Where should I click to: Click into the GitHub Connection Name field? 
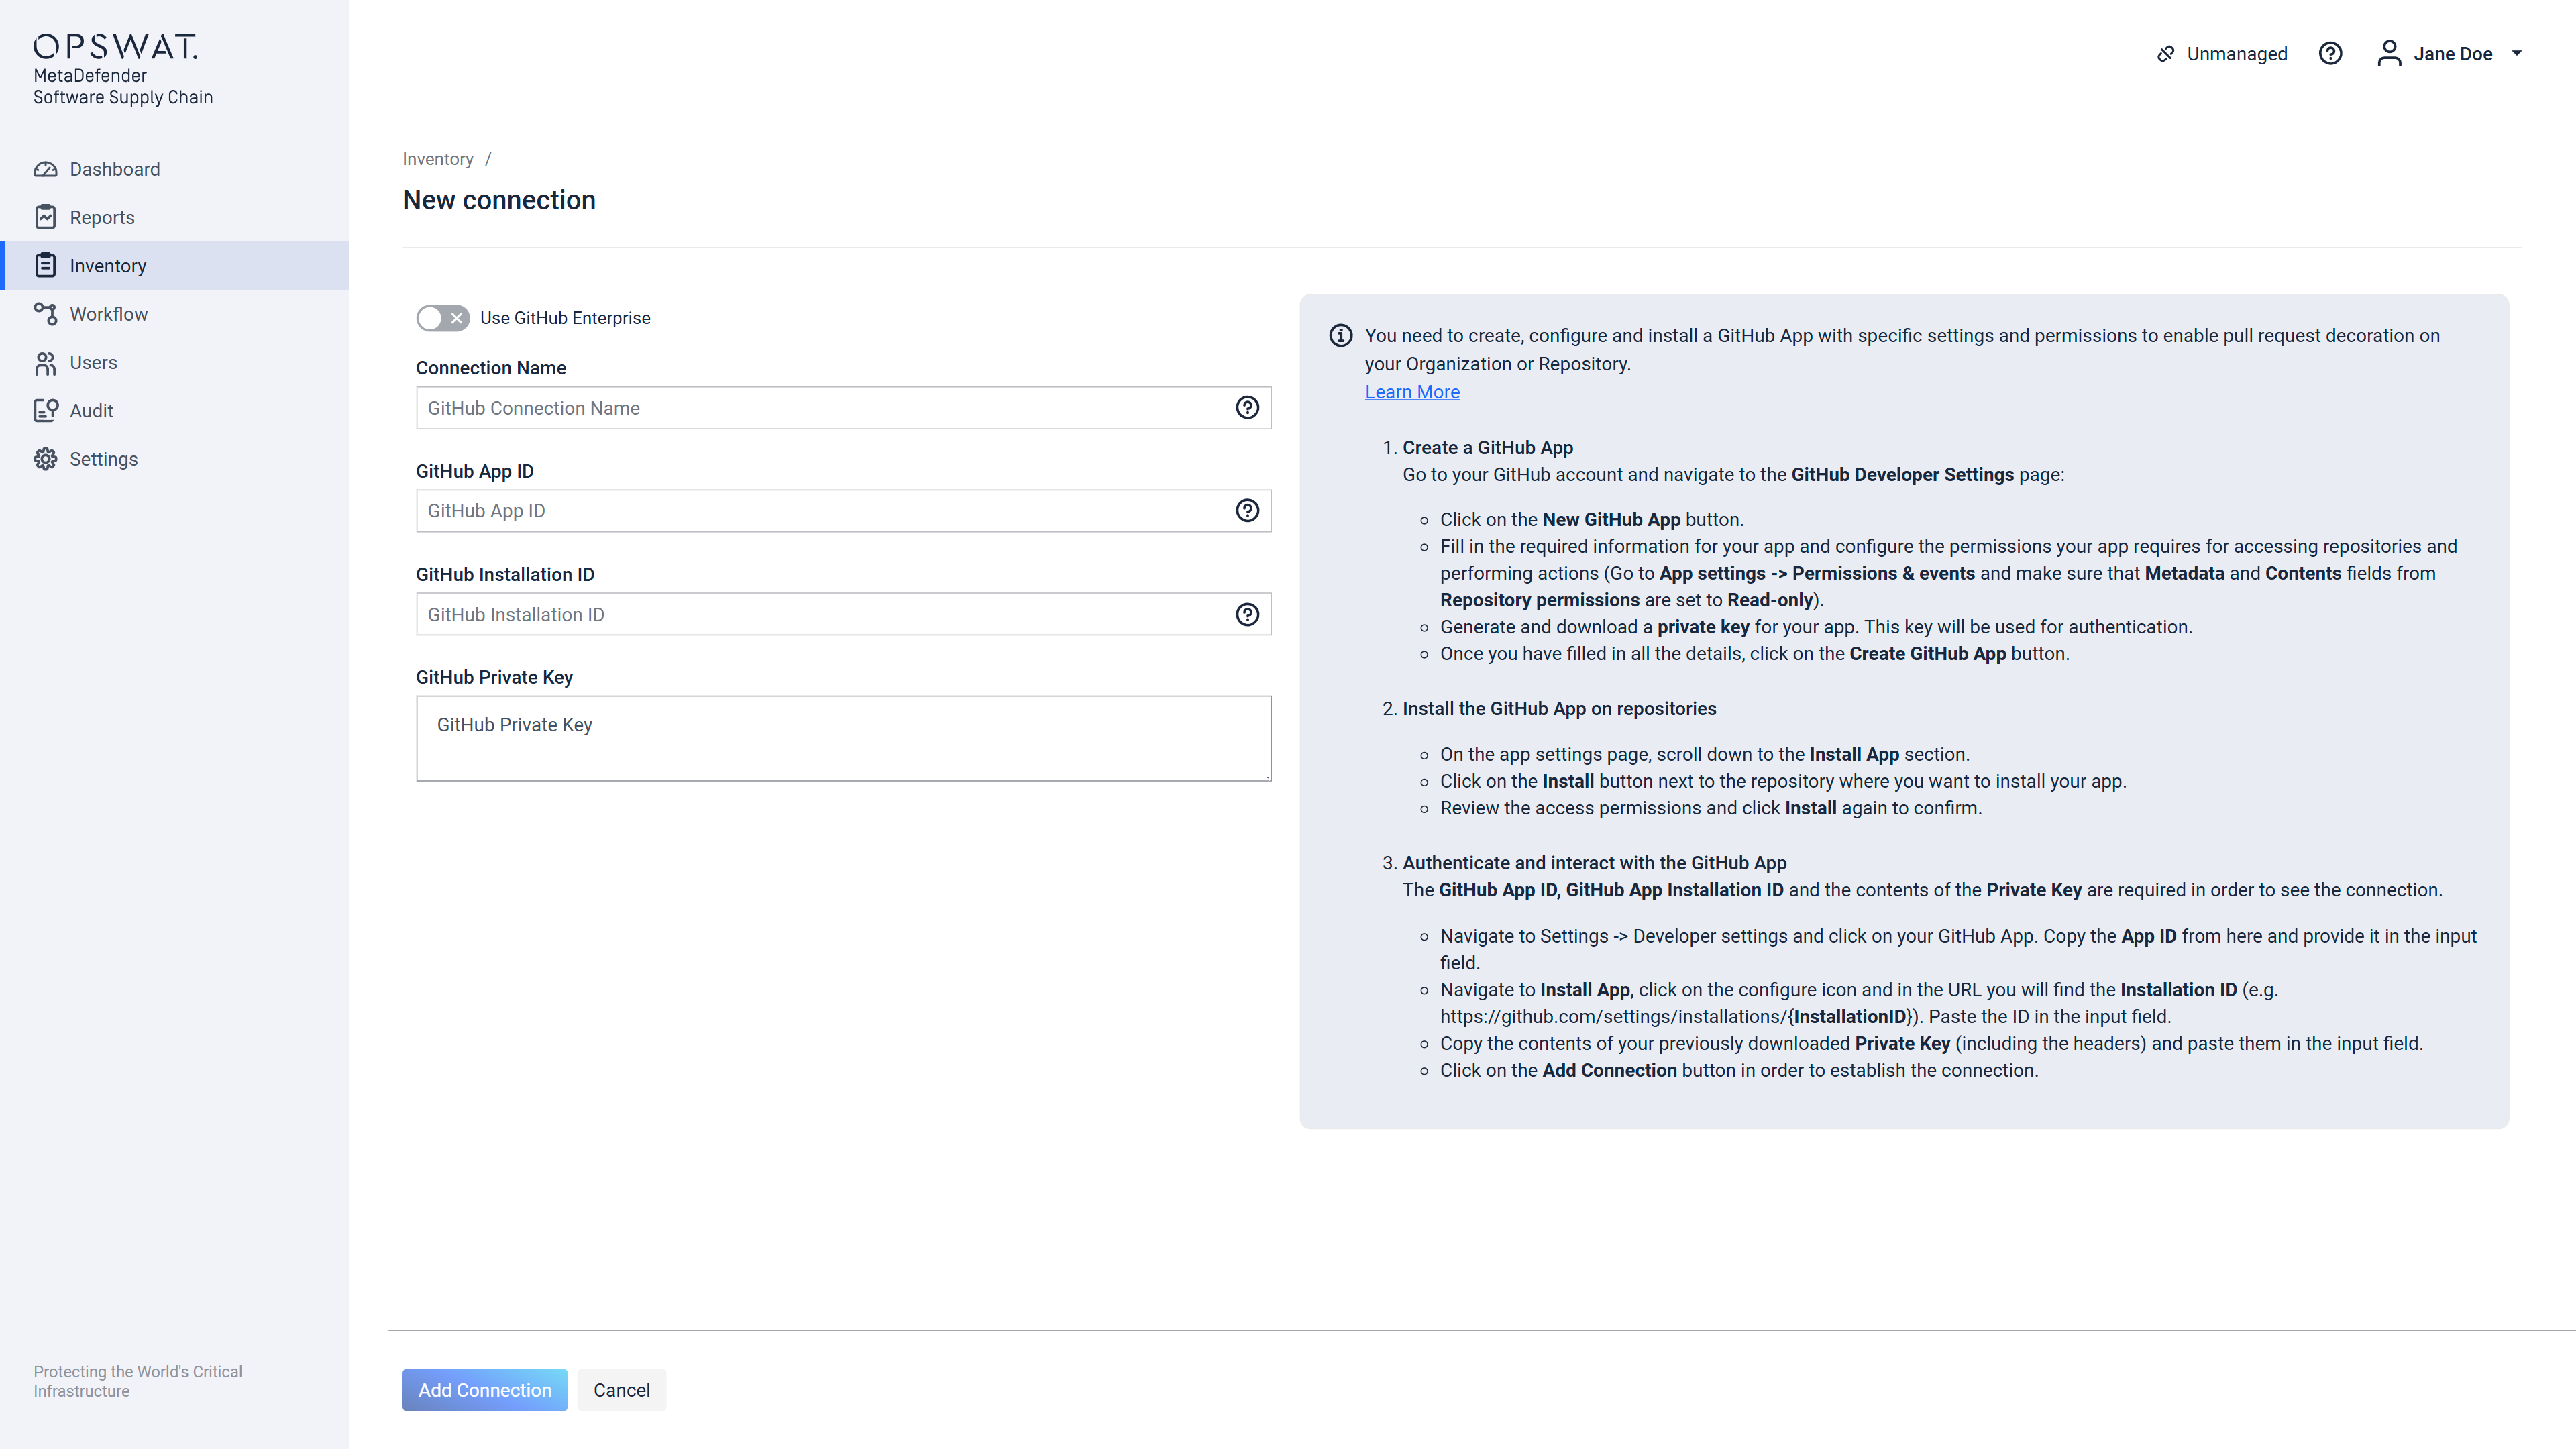tap(820, 408)
